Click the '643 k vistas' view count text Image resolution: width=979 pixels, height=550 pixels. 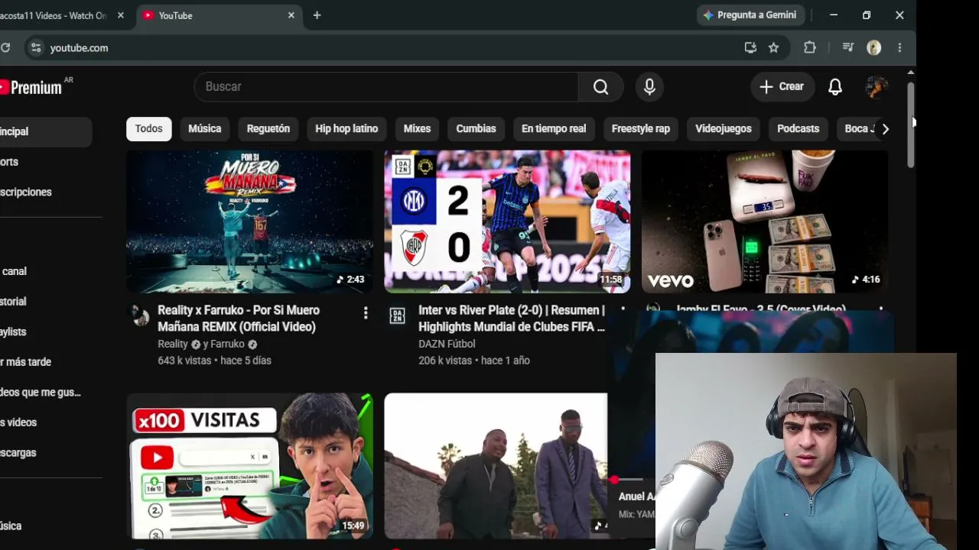(184, 361)
